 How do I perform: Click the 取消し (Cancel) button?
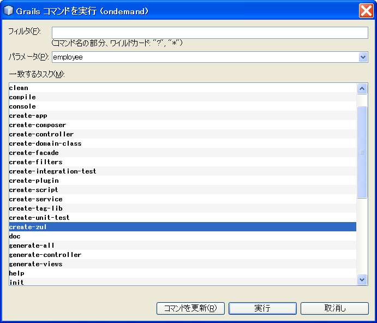pos(334,308)
